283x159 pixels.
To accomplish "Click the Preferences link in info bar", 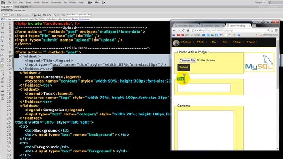I will 84,19.
